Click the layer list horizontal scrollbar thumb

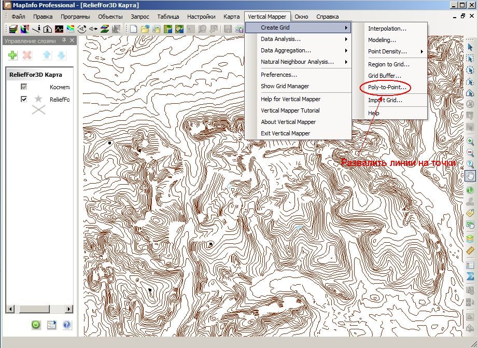pyautogui.click(x=34, y=309)
